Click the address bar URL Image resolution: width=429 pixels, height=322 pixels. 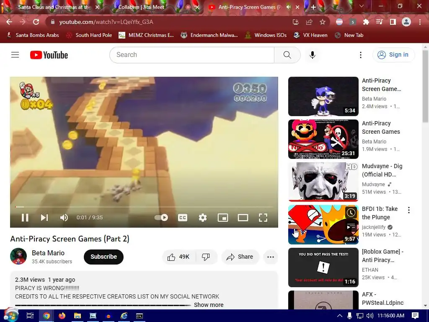tap(106, 22)
